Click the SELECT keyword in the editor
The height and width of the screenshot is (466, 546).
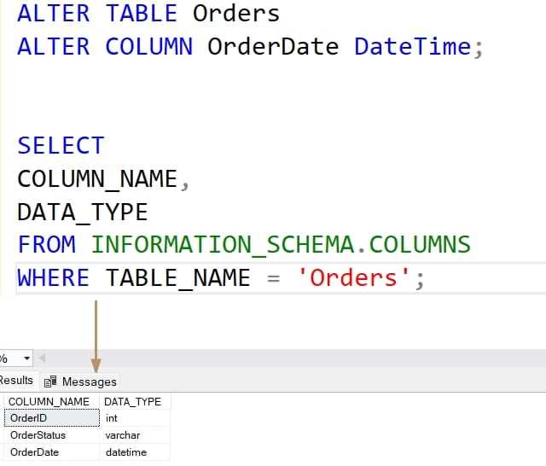[x=61, y=145]
